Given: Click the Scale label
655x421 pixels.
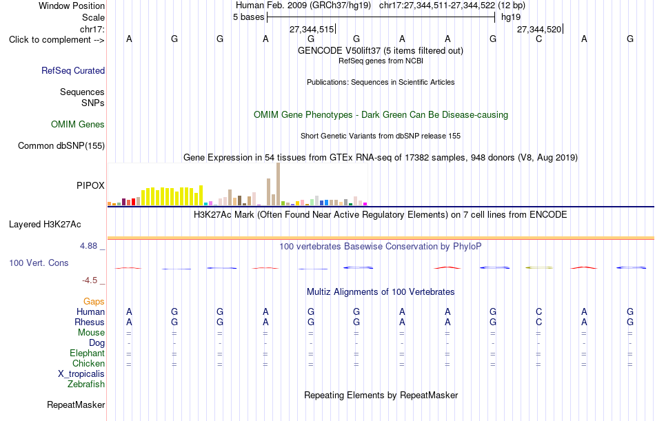Looking at the screenshot, I should pos(94,17).
